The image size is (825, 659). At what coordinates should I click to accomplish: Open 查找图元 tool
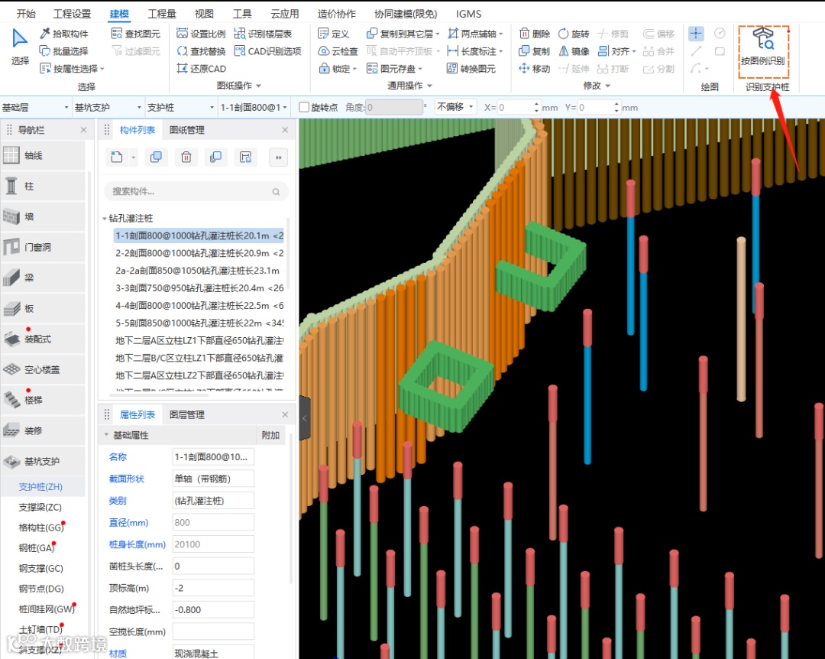(x=136, y=34)
